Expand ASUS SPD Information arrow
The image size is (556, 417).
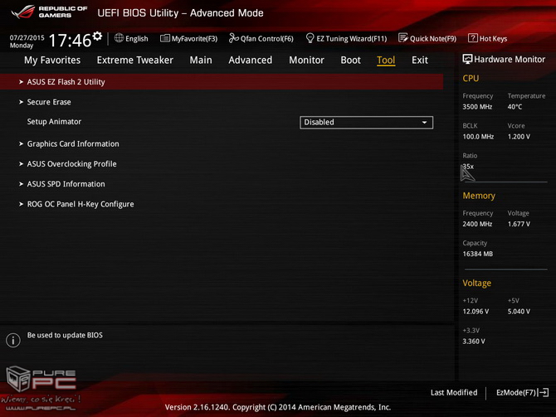(x=21, y=184)
